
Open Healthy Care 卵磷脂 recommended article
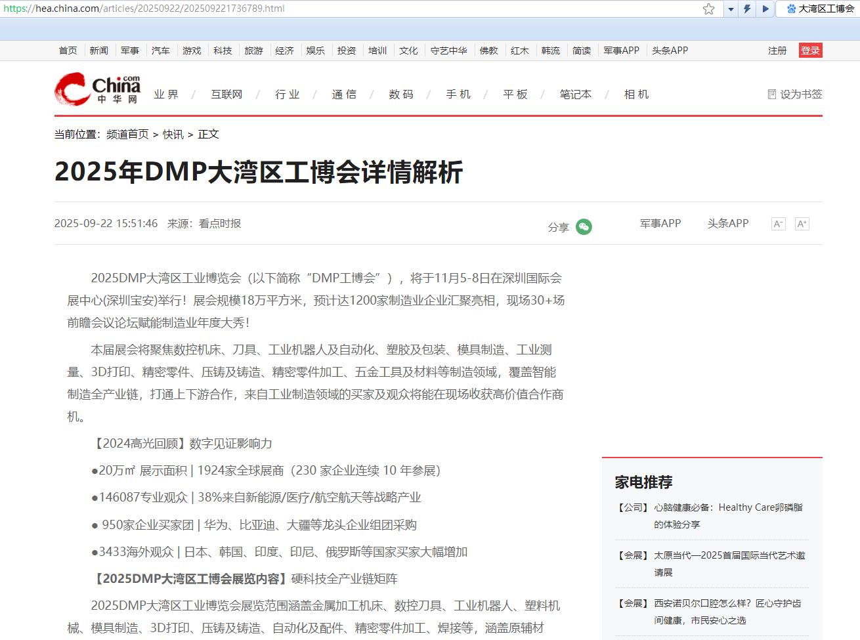pos(727,515)
